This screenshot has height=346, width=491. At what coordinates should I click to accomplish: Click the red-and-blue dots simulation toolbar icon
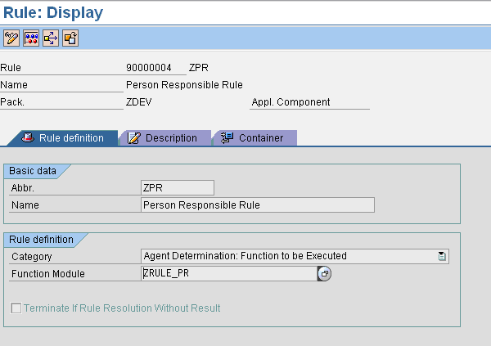31,38
